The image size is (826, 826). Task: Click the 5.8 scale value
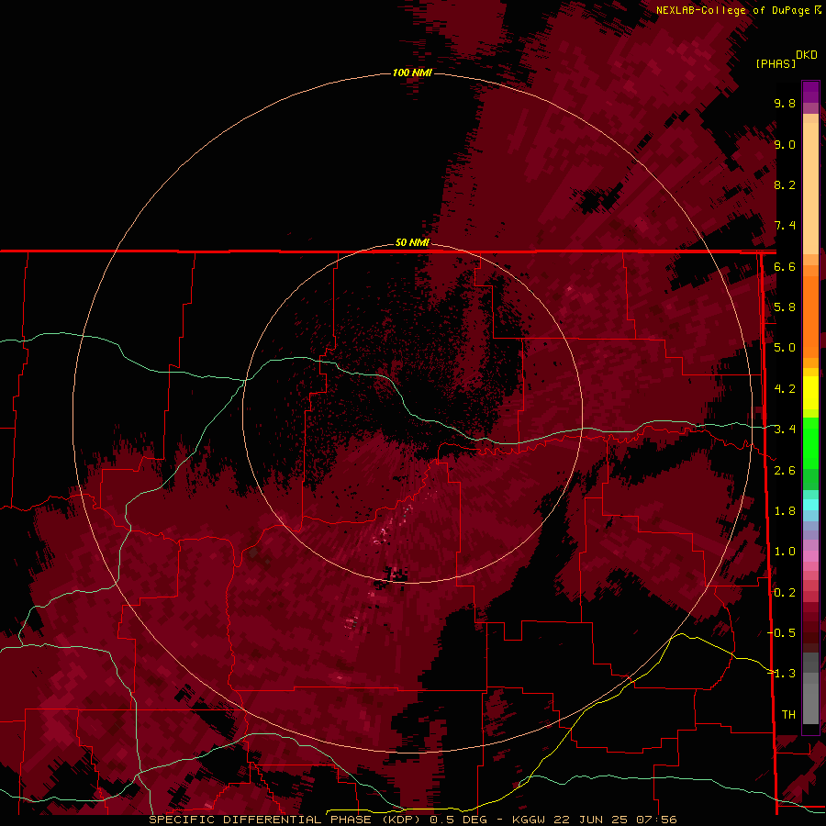pos(785,307)
